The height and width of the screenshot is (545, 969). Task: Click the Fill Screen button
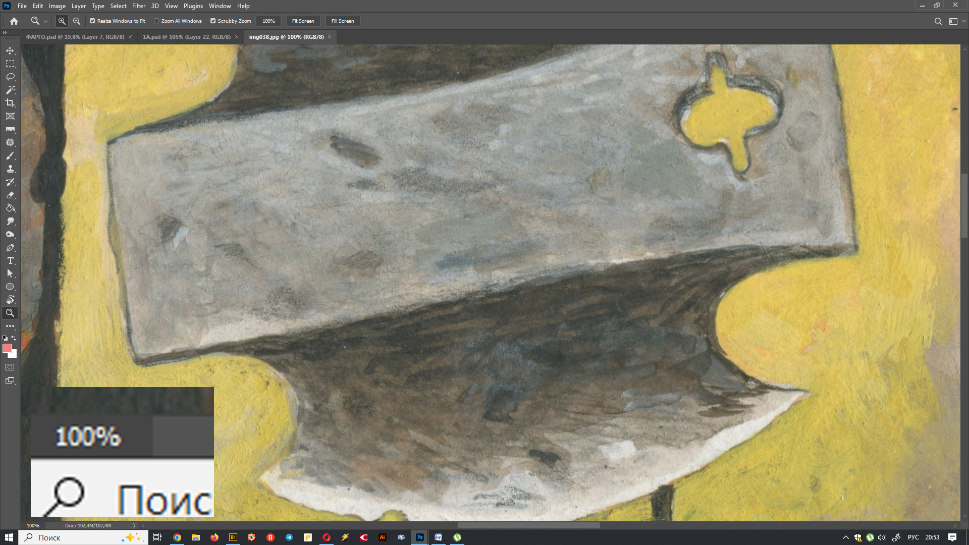(342, 21)
